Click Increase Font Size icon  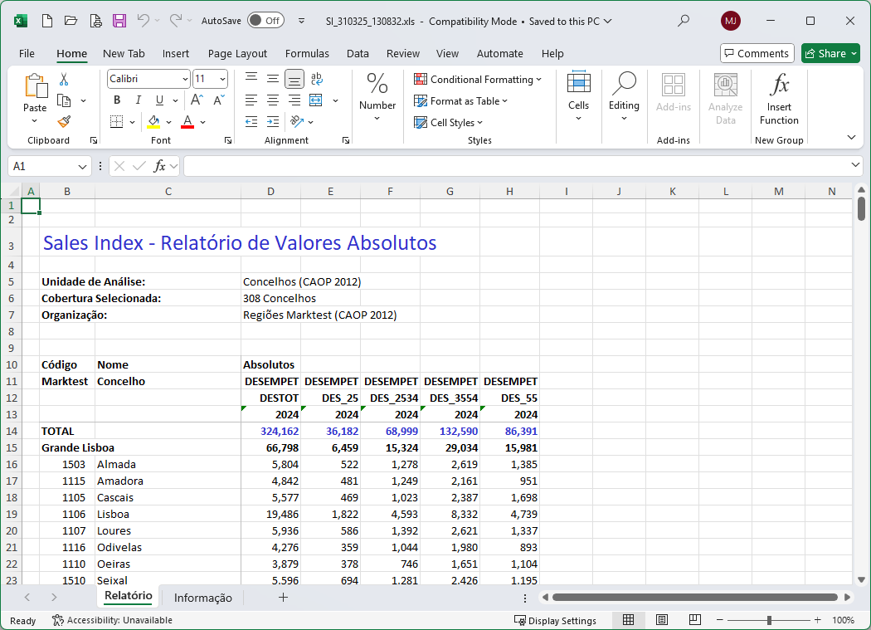point(198,100)
